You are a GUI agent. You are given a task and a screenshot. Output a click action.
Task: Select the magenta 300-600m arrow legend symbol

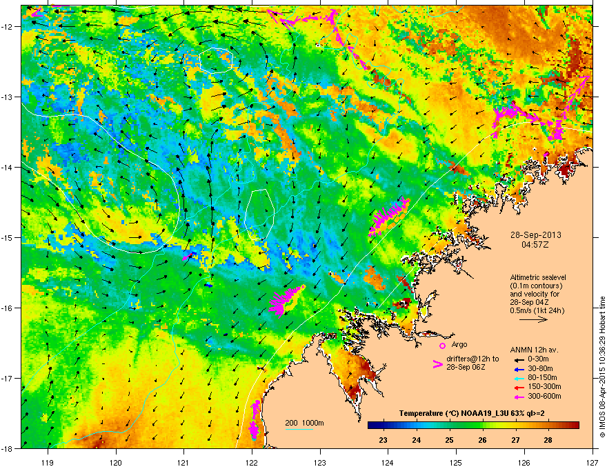click(x=518, y=397)
